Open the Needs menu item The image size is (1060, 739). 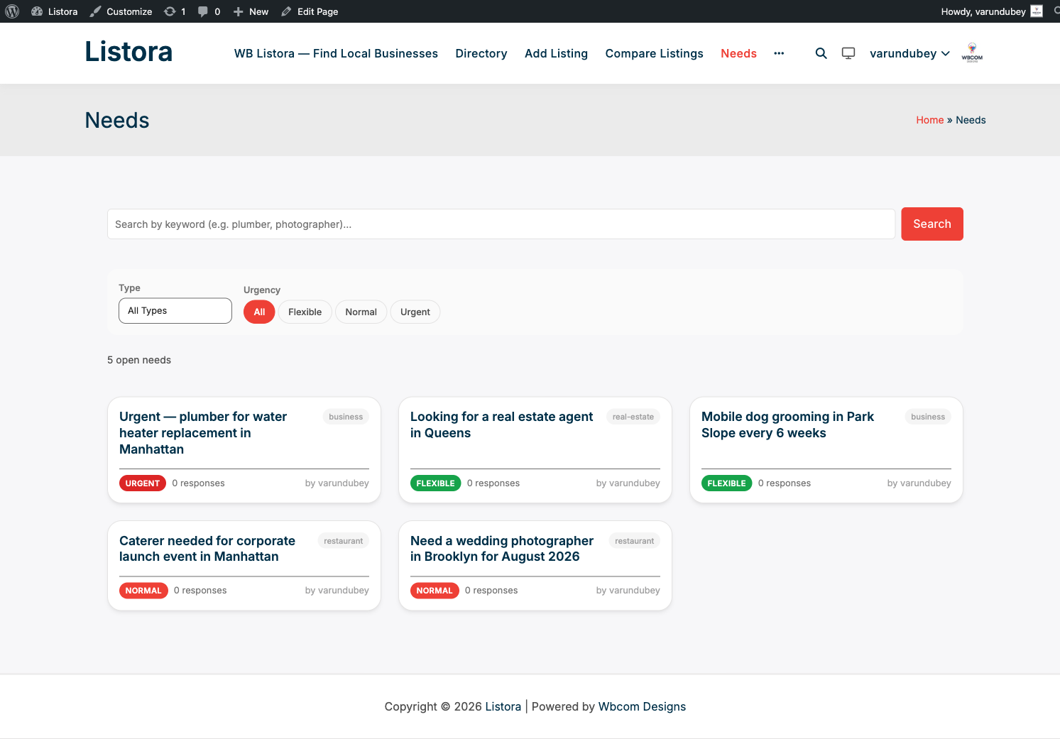point(738,53)
